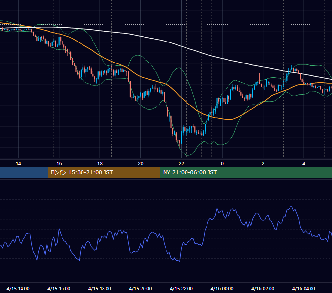332x293 pixels.
Task: Click the 4/15 22:00 date label
Action: [x=181, y=288]
